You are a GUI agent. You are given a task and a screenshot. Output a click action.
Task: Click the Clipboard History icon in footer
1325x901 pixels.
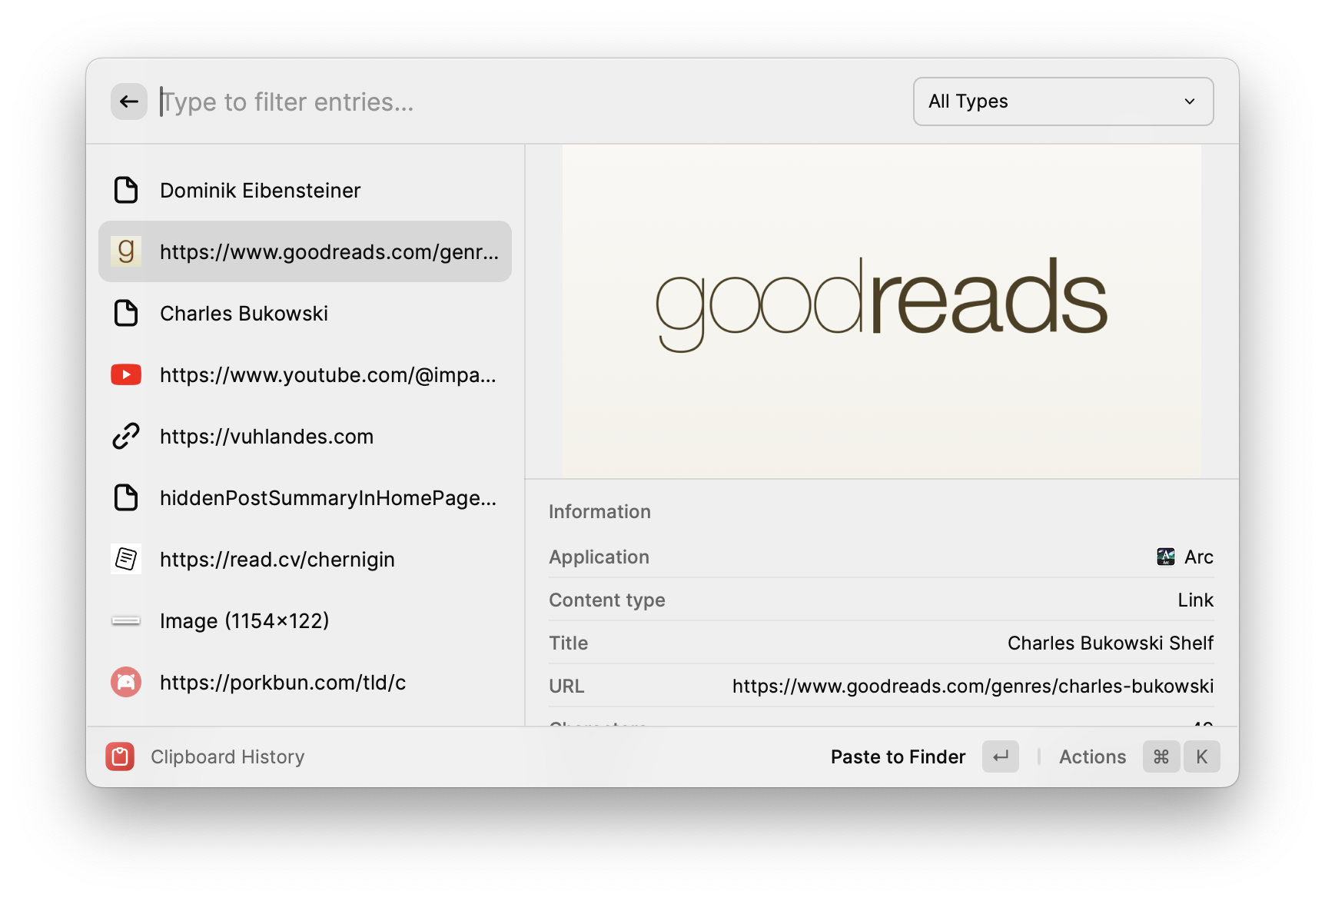[120, 756]
